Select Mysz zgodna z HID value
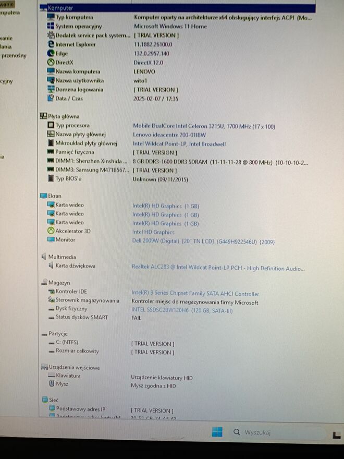The width and height of the screenshot is (344, 459). click(153, 386)
